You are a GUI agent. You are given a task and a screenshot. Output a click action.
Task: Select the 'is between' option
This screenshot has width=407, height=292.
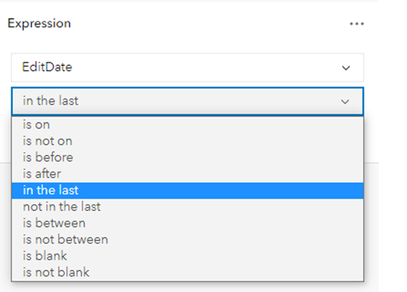pyautogui.click(x=54, y=223)
